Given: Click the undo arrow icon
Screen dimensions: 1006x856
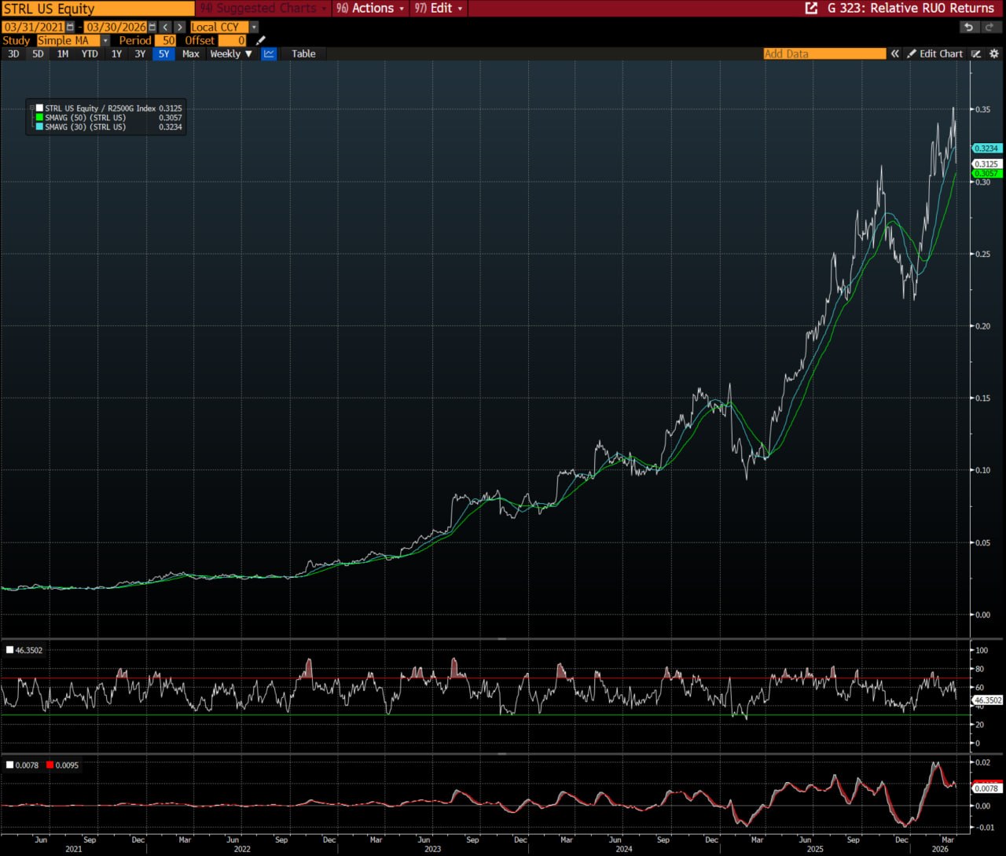Looking at the screenshot, I should [968, 27].
